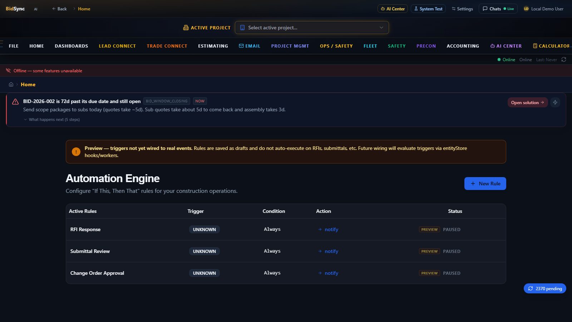
Task: Click the lightning bolt icon beside Open solution
Action: (555, 102)
